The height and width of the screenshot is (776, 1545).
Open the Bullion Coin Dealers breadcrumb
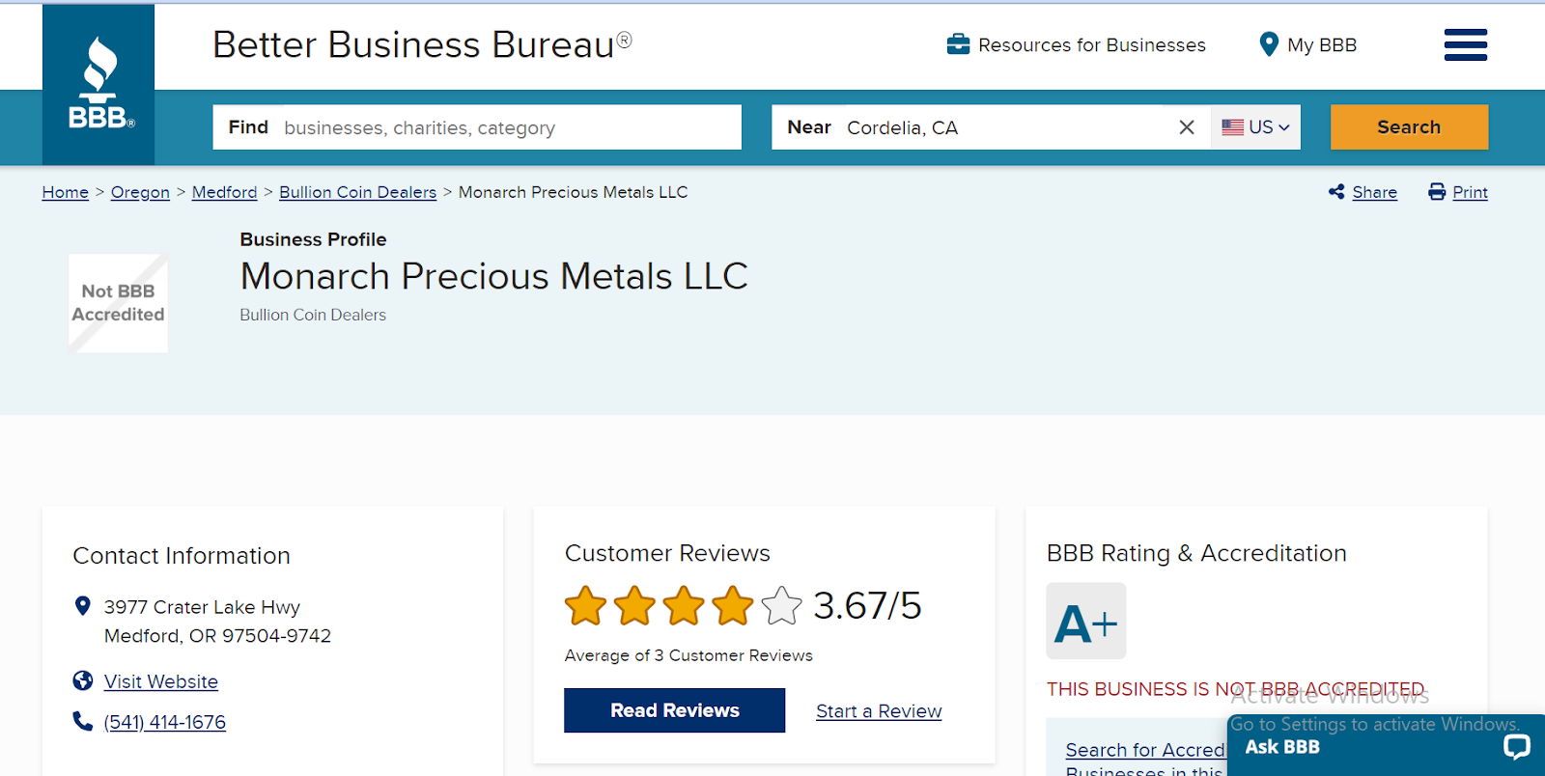coord(357,192)
